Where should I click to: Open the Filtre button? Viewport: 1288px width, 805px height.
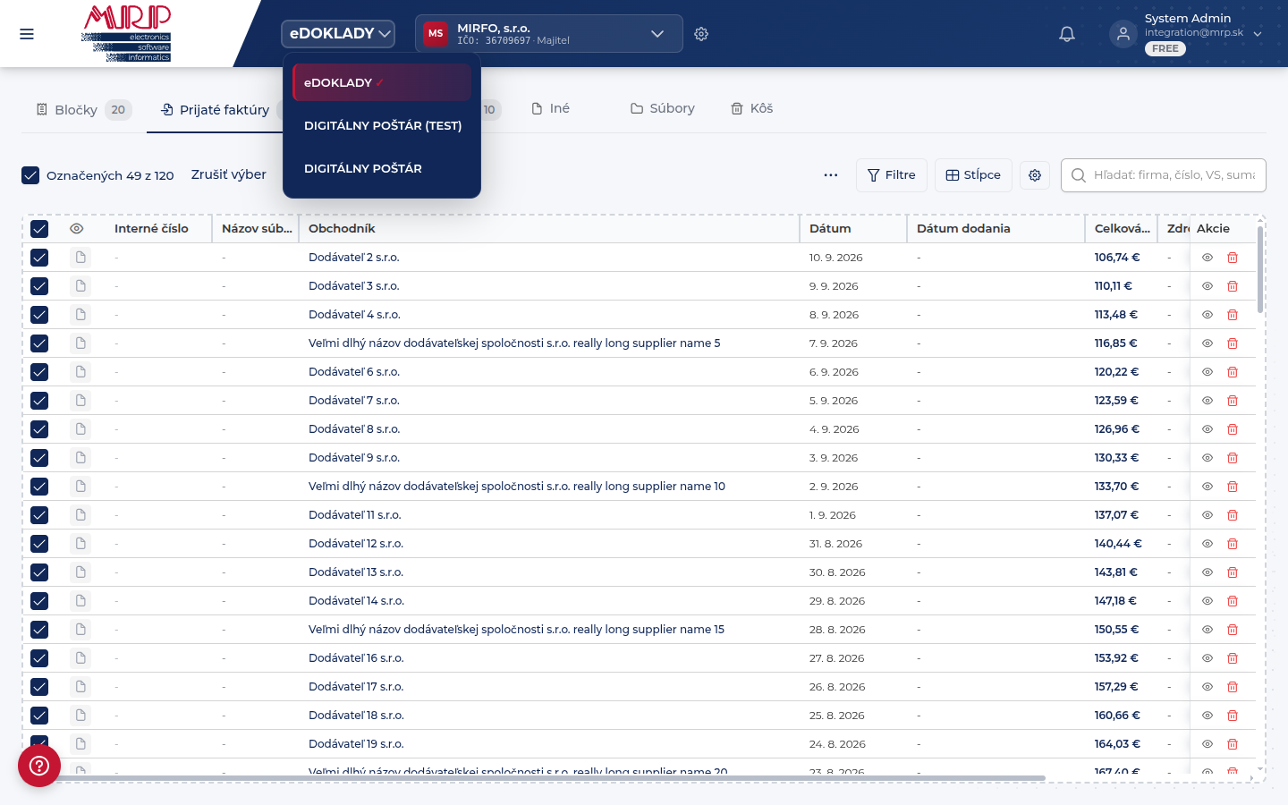coord(891,175)
